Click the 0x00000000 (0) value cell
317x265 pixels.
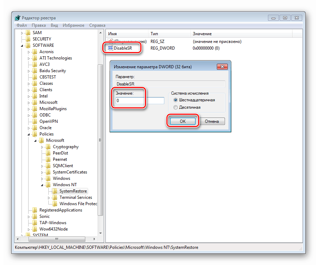click(x=206, y=48)
